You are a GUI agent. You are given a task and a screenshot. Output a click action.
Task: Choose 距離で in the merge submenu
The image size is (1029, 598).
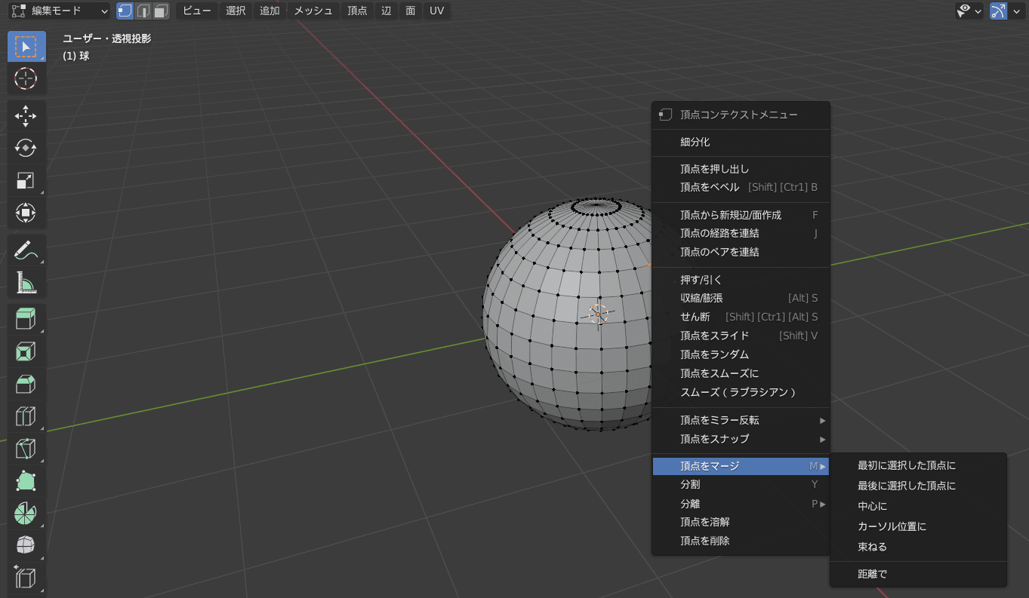coord(918,574)
